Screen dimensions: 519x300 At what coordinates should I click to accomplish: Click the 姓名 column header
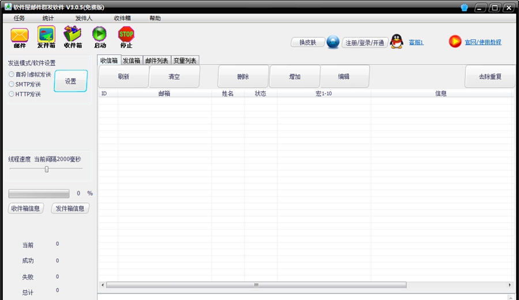coord(228,93)
